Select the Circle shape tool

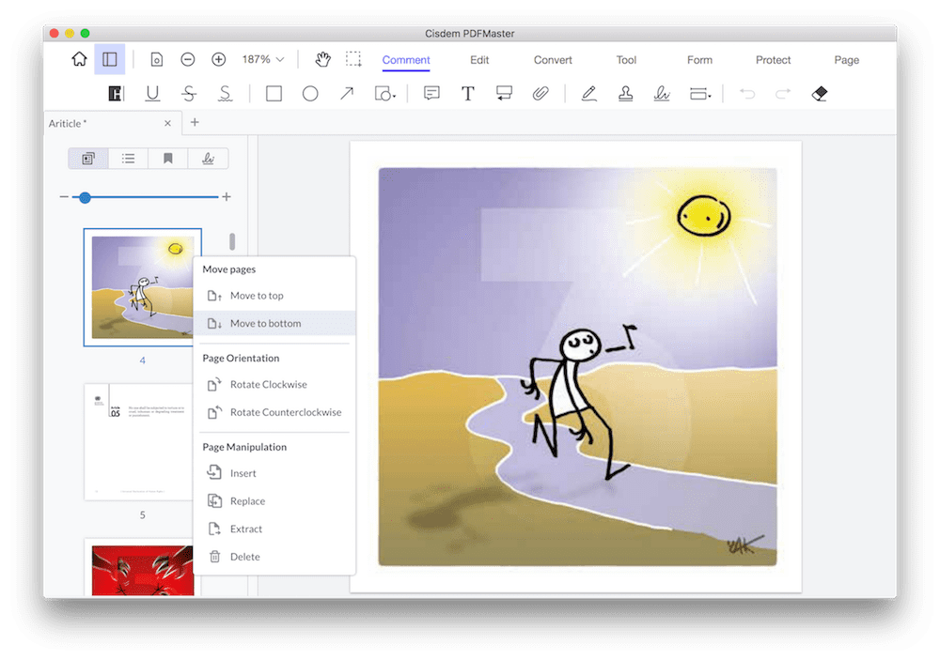coord(310,94)
